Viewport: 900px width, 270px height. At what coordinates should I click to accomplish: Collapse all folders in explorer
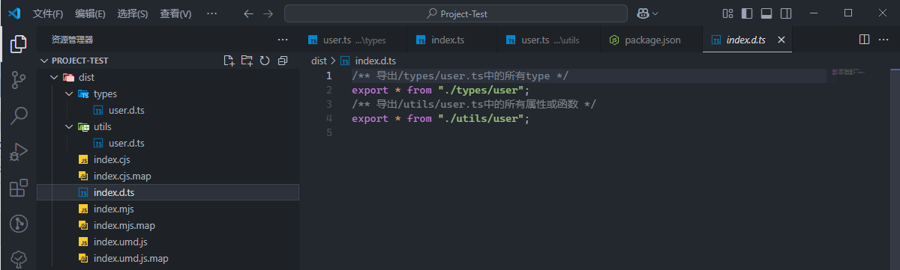(283, 61)
